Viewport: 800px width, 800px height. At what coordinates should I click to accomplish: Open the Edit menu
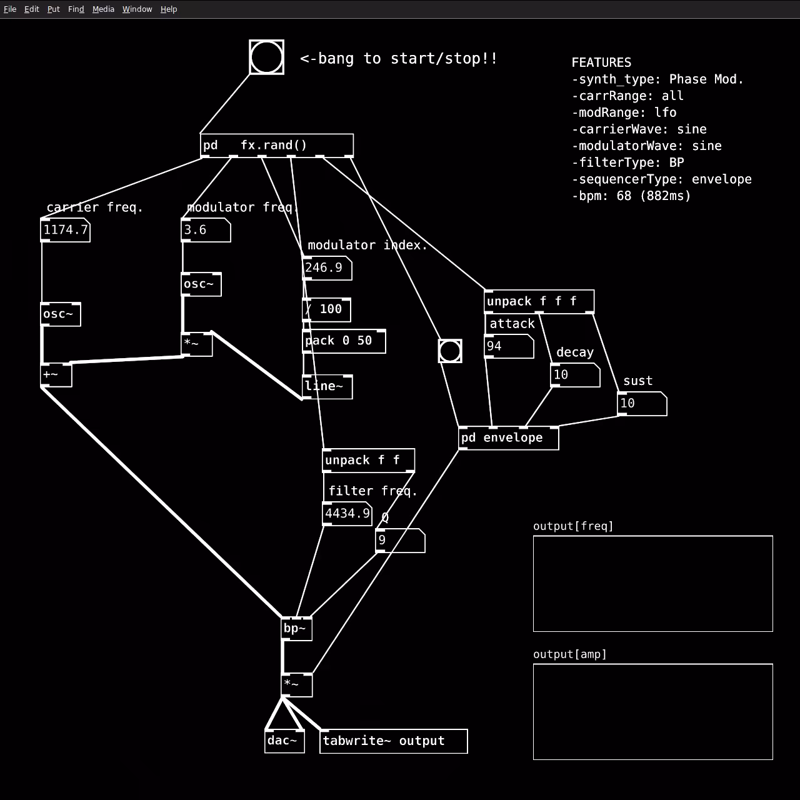tap(32, 9)
